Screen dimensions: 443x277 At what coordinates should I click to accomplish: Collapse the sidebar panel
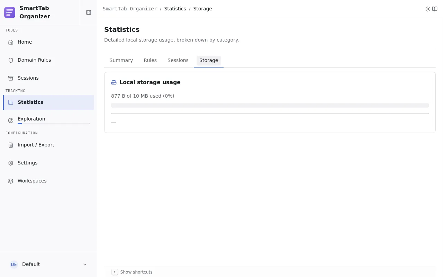coord(89,12)
